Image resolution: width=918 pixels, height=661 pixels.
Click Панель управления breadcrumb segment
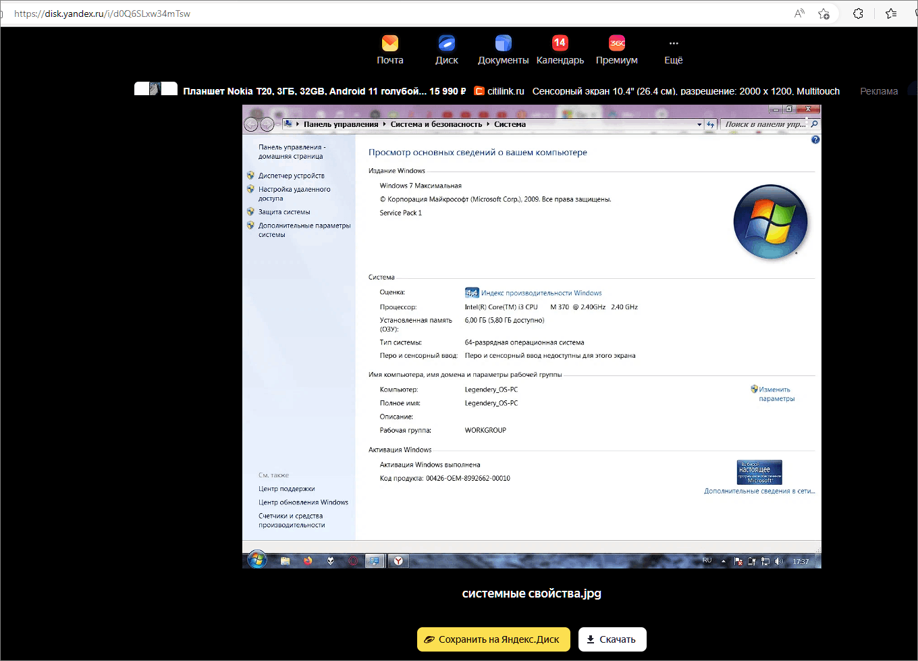click(341, 124)
